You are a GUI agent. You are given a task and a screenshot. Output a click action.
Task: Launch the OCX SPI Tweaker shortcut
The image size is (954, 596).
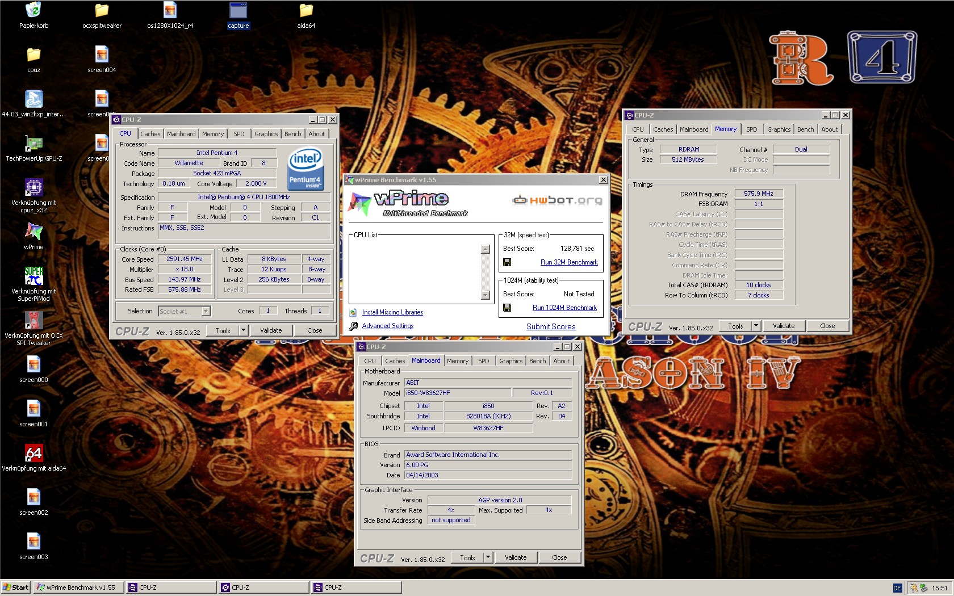pos(34,320)
